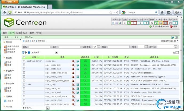This screenshot has width=184, height=111.
Task: Click the refresh icon above the services table
Action: click(x=23, y=52)
